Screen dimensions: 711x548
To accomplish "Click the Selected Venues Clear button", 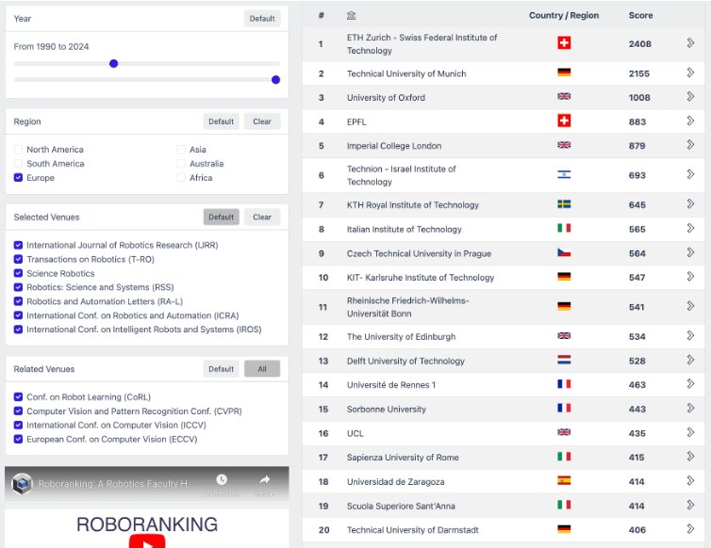I will coord(262,217).
